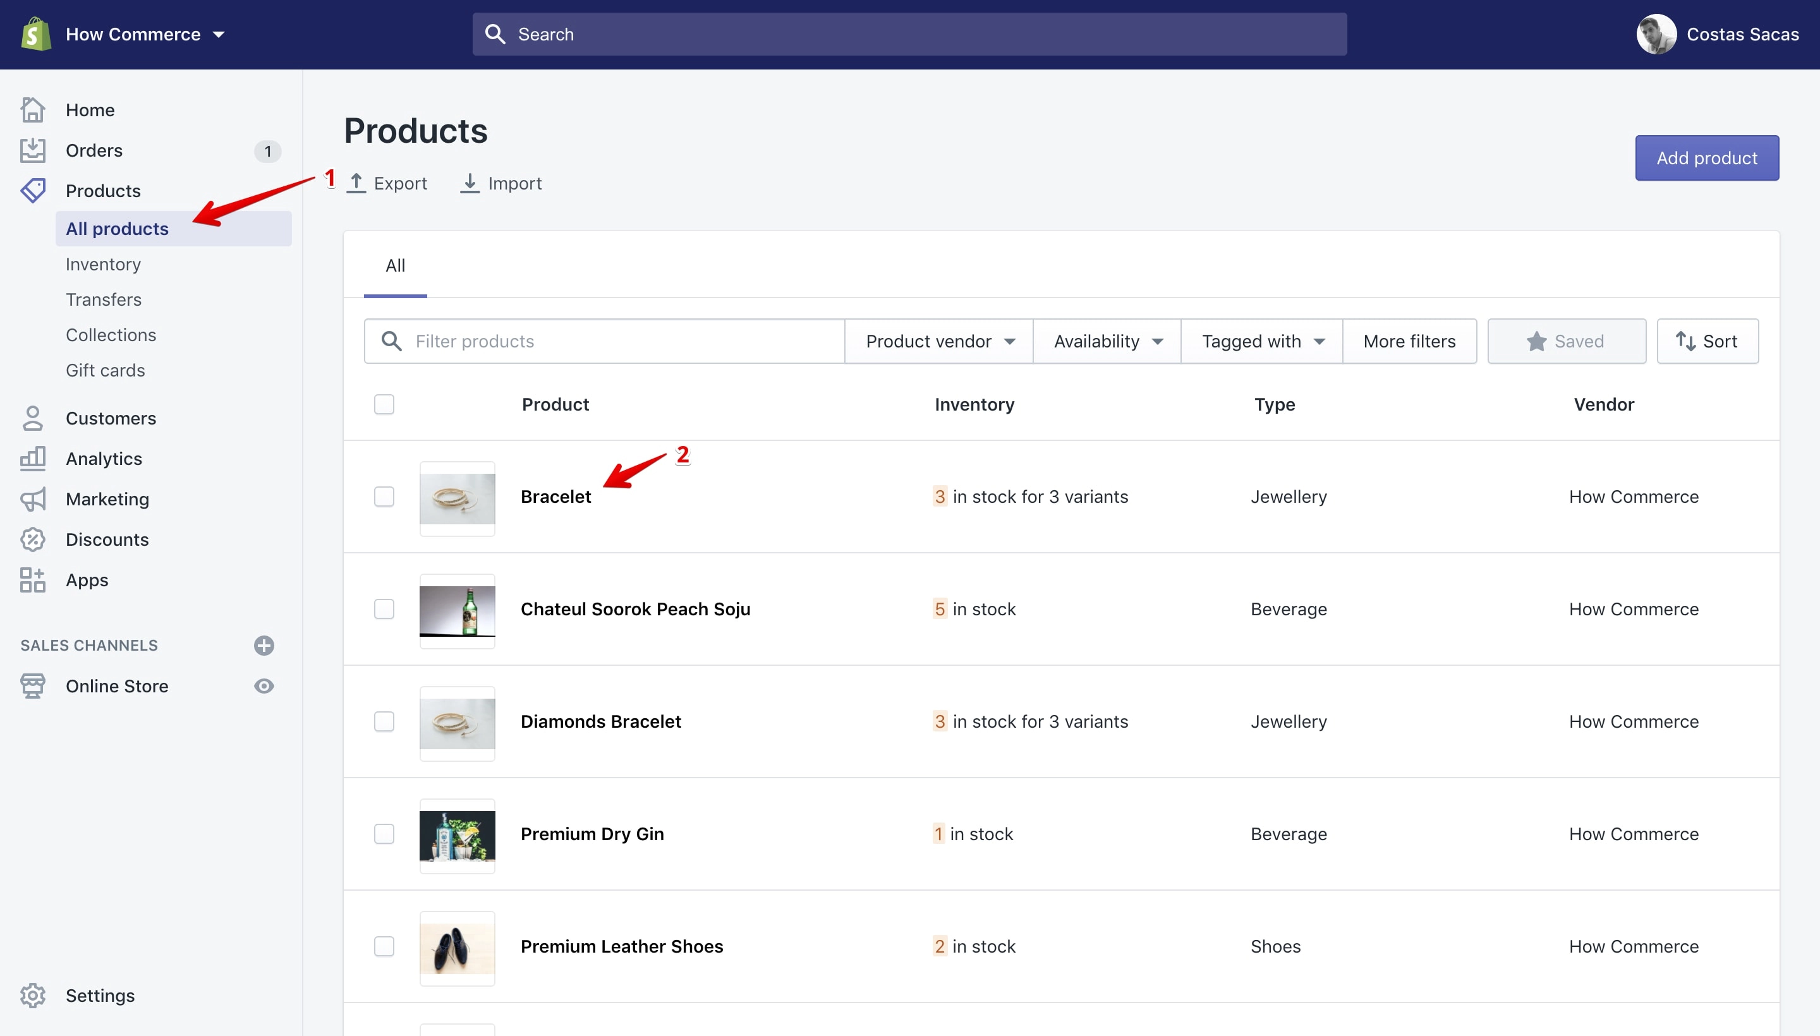Click the Sort arrows icon
The height and width of the screenshot is (1036, 1820).
pyautogui.click(x=1685, y=341)
